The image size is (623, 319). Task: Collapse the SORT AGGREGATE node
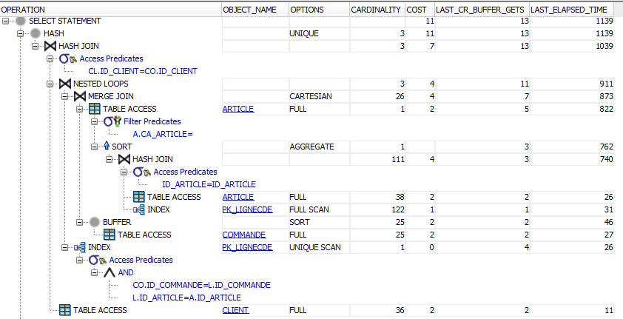(x=94, y=147)
